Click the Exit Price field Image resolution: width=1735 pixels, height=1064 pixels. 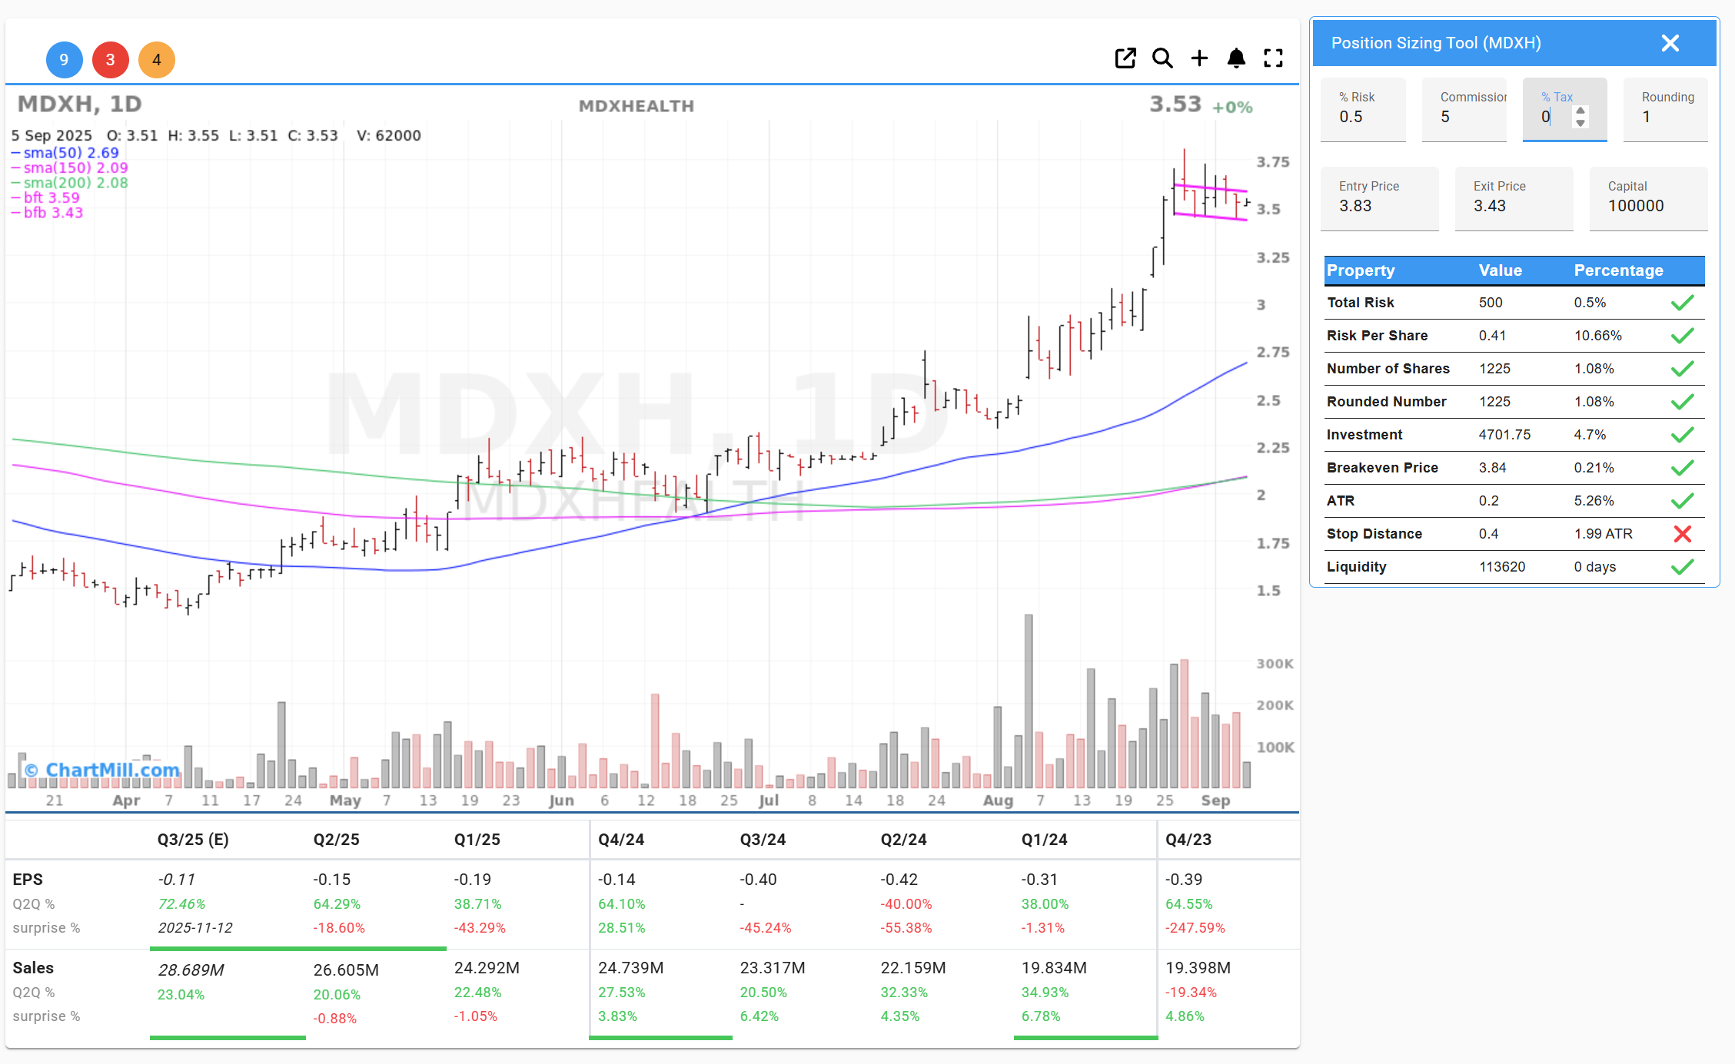pyautogui.click(x=1513, y=206)
